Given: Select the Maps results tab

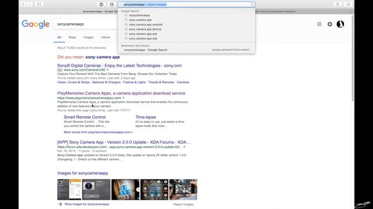Looking at the screenshot, I should (72, 37).
